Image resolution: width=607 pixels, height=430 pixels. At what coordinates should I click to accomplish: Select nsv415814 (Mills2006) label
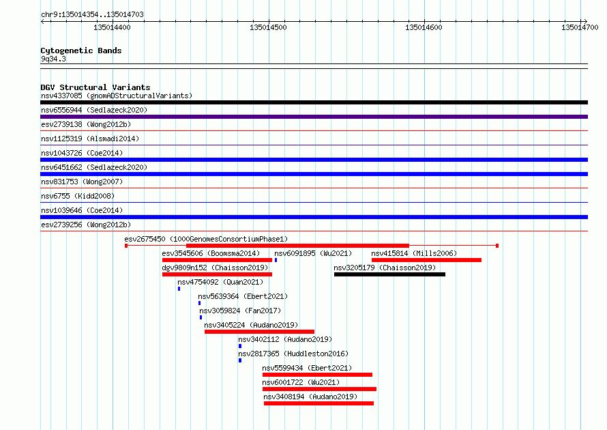414,253
